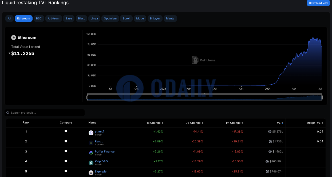Click Eigenpie 7d change -13.63%
Screen dimensions: 332x177
tap(198, 171)
